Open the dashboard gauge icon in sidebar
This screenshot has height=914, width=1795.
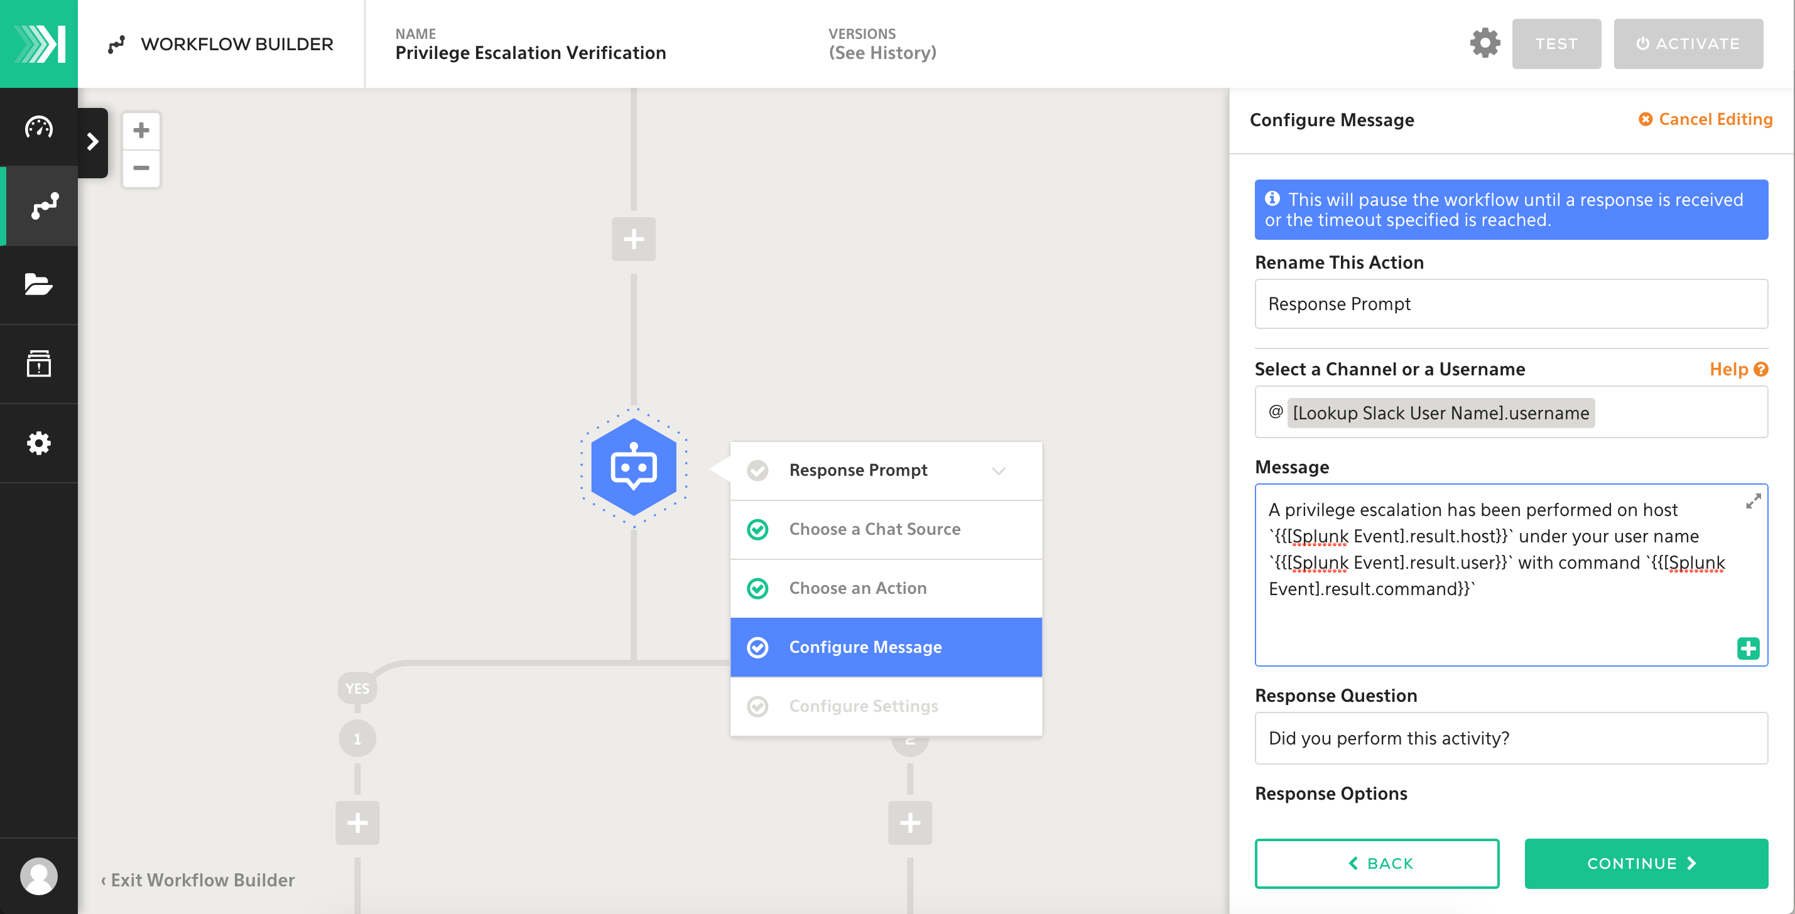39,127
